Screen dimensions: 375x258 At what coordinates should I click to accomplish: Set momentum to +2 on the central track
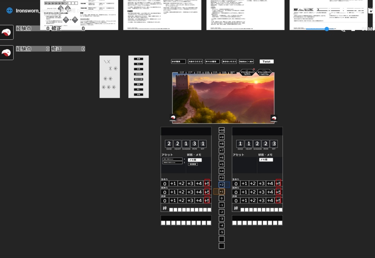[221, 185]
